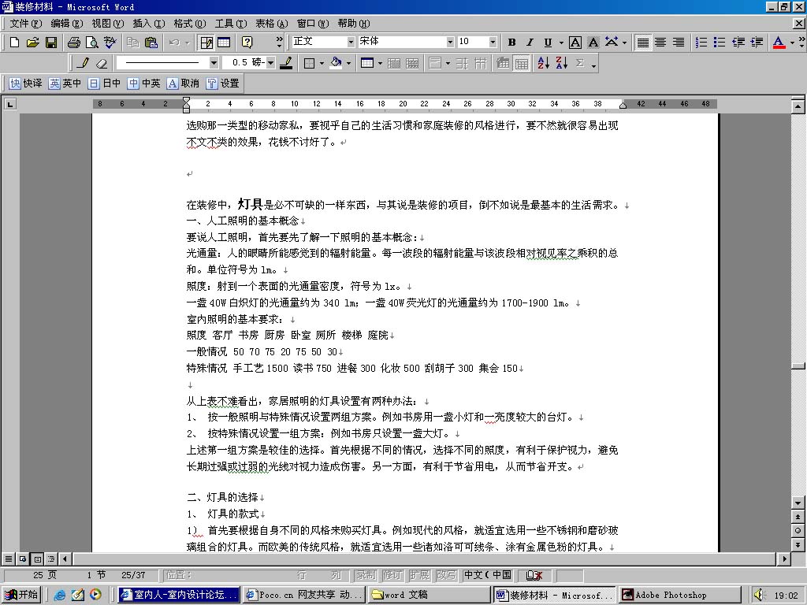Print the document
This screenshot has width=807, height=605.
(x=73, y=43)
